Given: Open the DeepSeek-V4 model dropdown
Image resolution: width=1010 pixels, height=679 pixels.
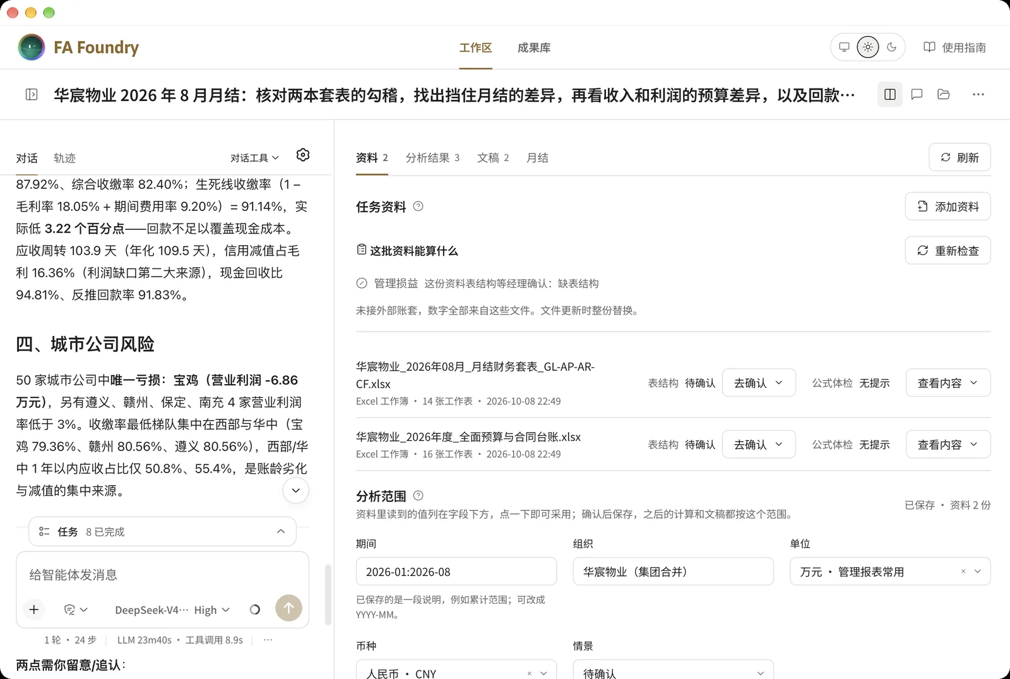Looking at the screenshot, I should click(172, 610).
